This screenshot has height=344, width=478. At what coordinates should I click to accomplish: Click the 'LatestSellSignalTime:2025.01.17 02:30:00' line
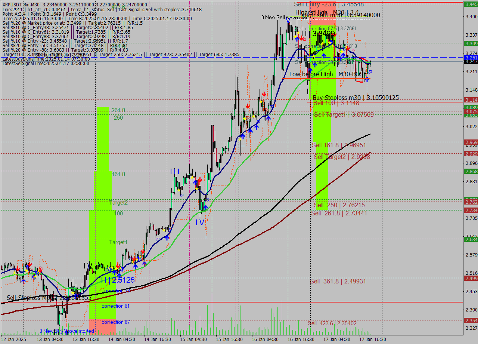click(46, 64)
